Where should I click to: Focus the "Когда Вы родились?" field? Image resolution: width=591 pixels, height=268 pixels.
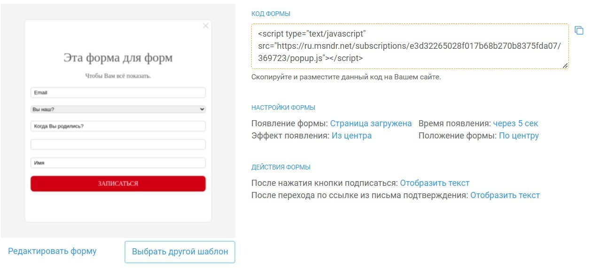118,126
